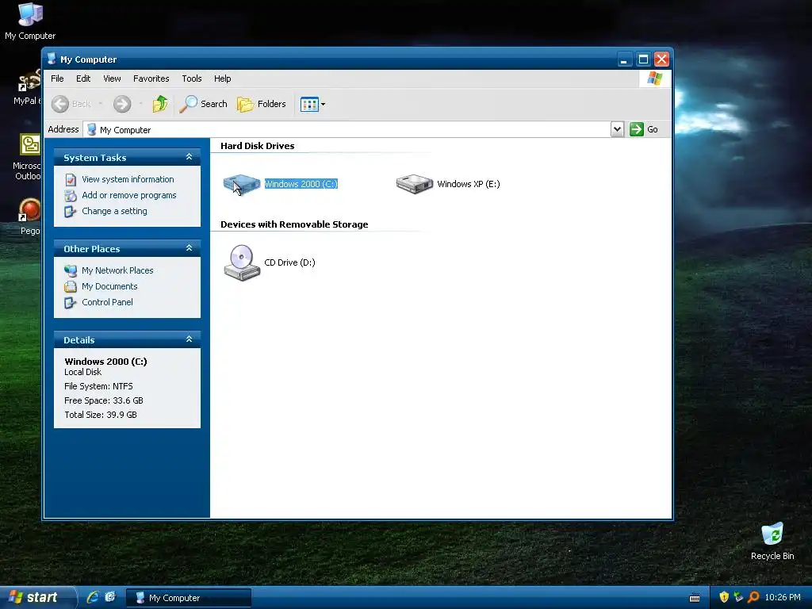Open the Favorites menu
Screen dimensions: 812x609
tap(151, 79)
